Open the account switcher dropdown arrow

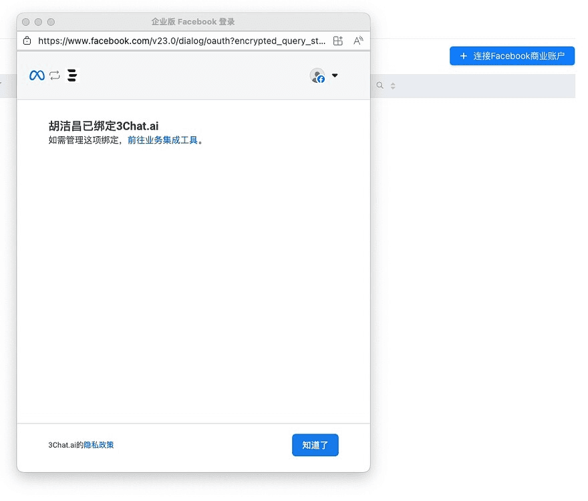pos(335,75)
